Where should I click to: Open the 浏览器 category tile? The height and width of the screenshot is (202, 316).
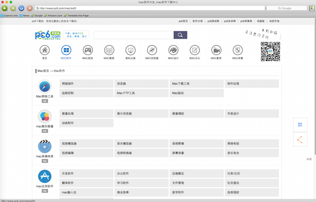pyautogui.click(x=142, y=84)
